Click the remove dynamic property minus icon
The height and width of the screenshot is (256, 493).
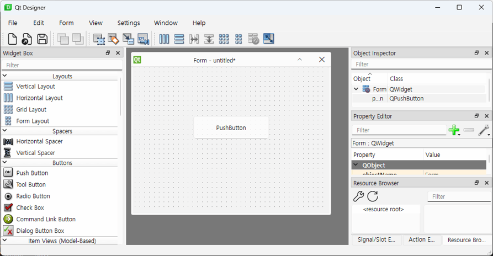point(469,130)
